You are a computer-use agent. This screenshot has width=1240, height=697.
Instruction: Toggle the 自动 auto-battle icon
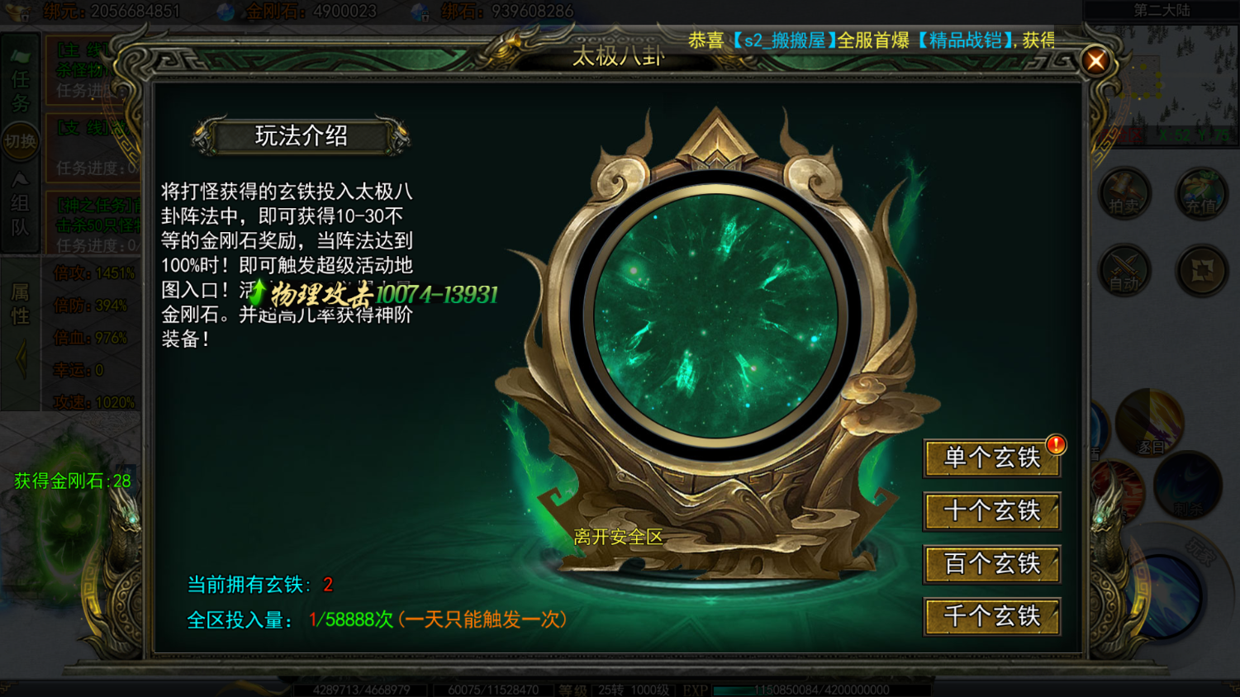[1124, 271]
